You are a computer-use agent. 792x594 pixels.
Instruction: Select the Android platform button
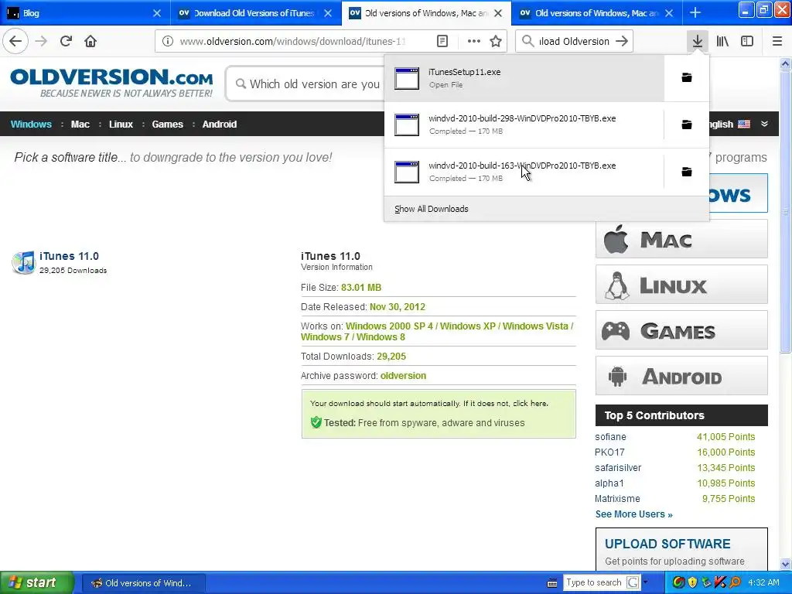click(x=681, y=376)
